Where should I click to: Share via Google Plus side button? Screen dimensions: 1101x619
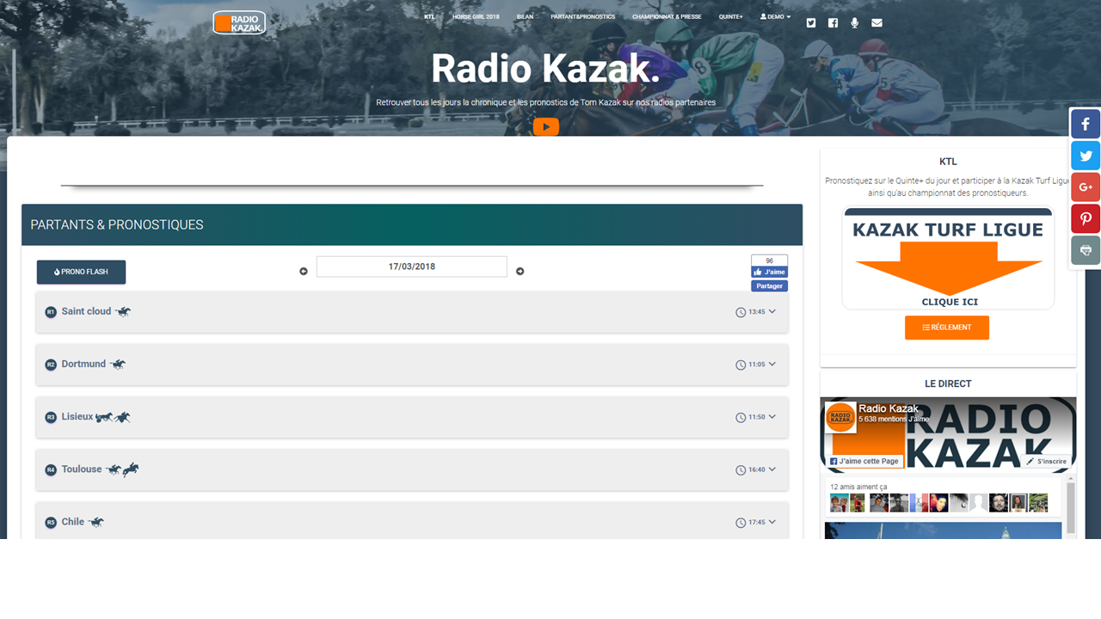tap(1086, 187)
